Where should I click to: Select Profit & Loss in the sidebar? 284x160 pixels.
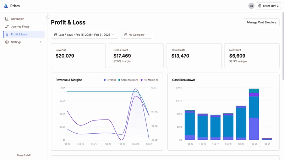24,34
